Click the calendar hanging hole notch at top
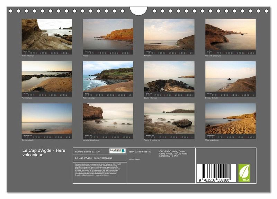 point(138,10)
